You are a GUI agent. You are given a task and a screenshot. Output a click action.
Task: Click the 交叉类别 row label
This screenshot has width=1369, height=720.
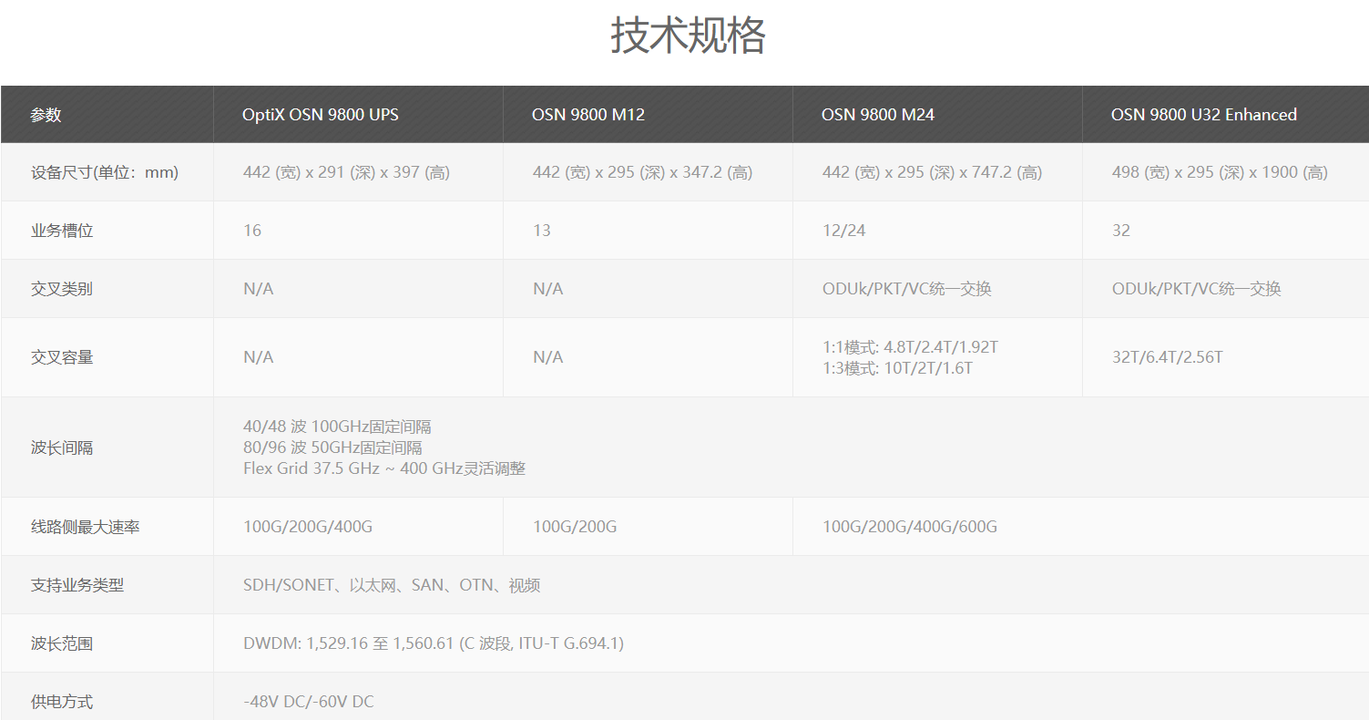pos(62,289)
